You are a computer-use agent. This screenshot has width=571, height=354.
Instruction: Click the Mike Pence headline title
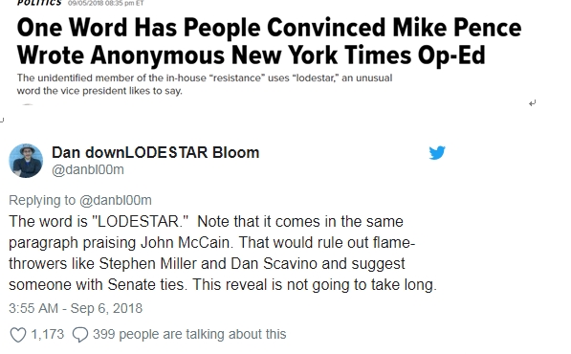click(269, 41)
